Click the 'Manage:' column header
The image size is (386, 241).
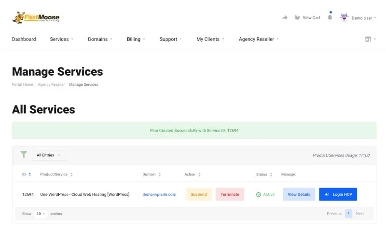(x=289, y=174)
